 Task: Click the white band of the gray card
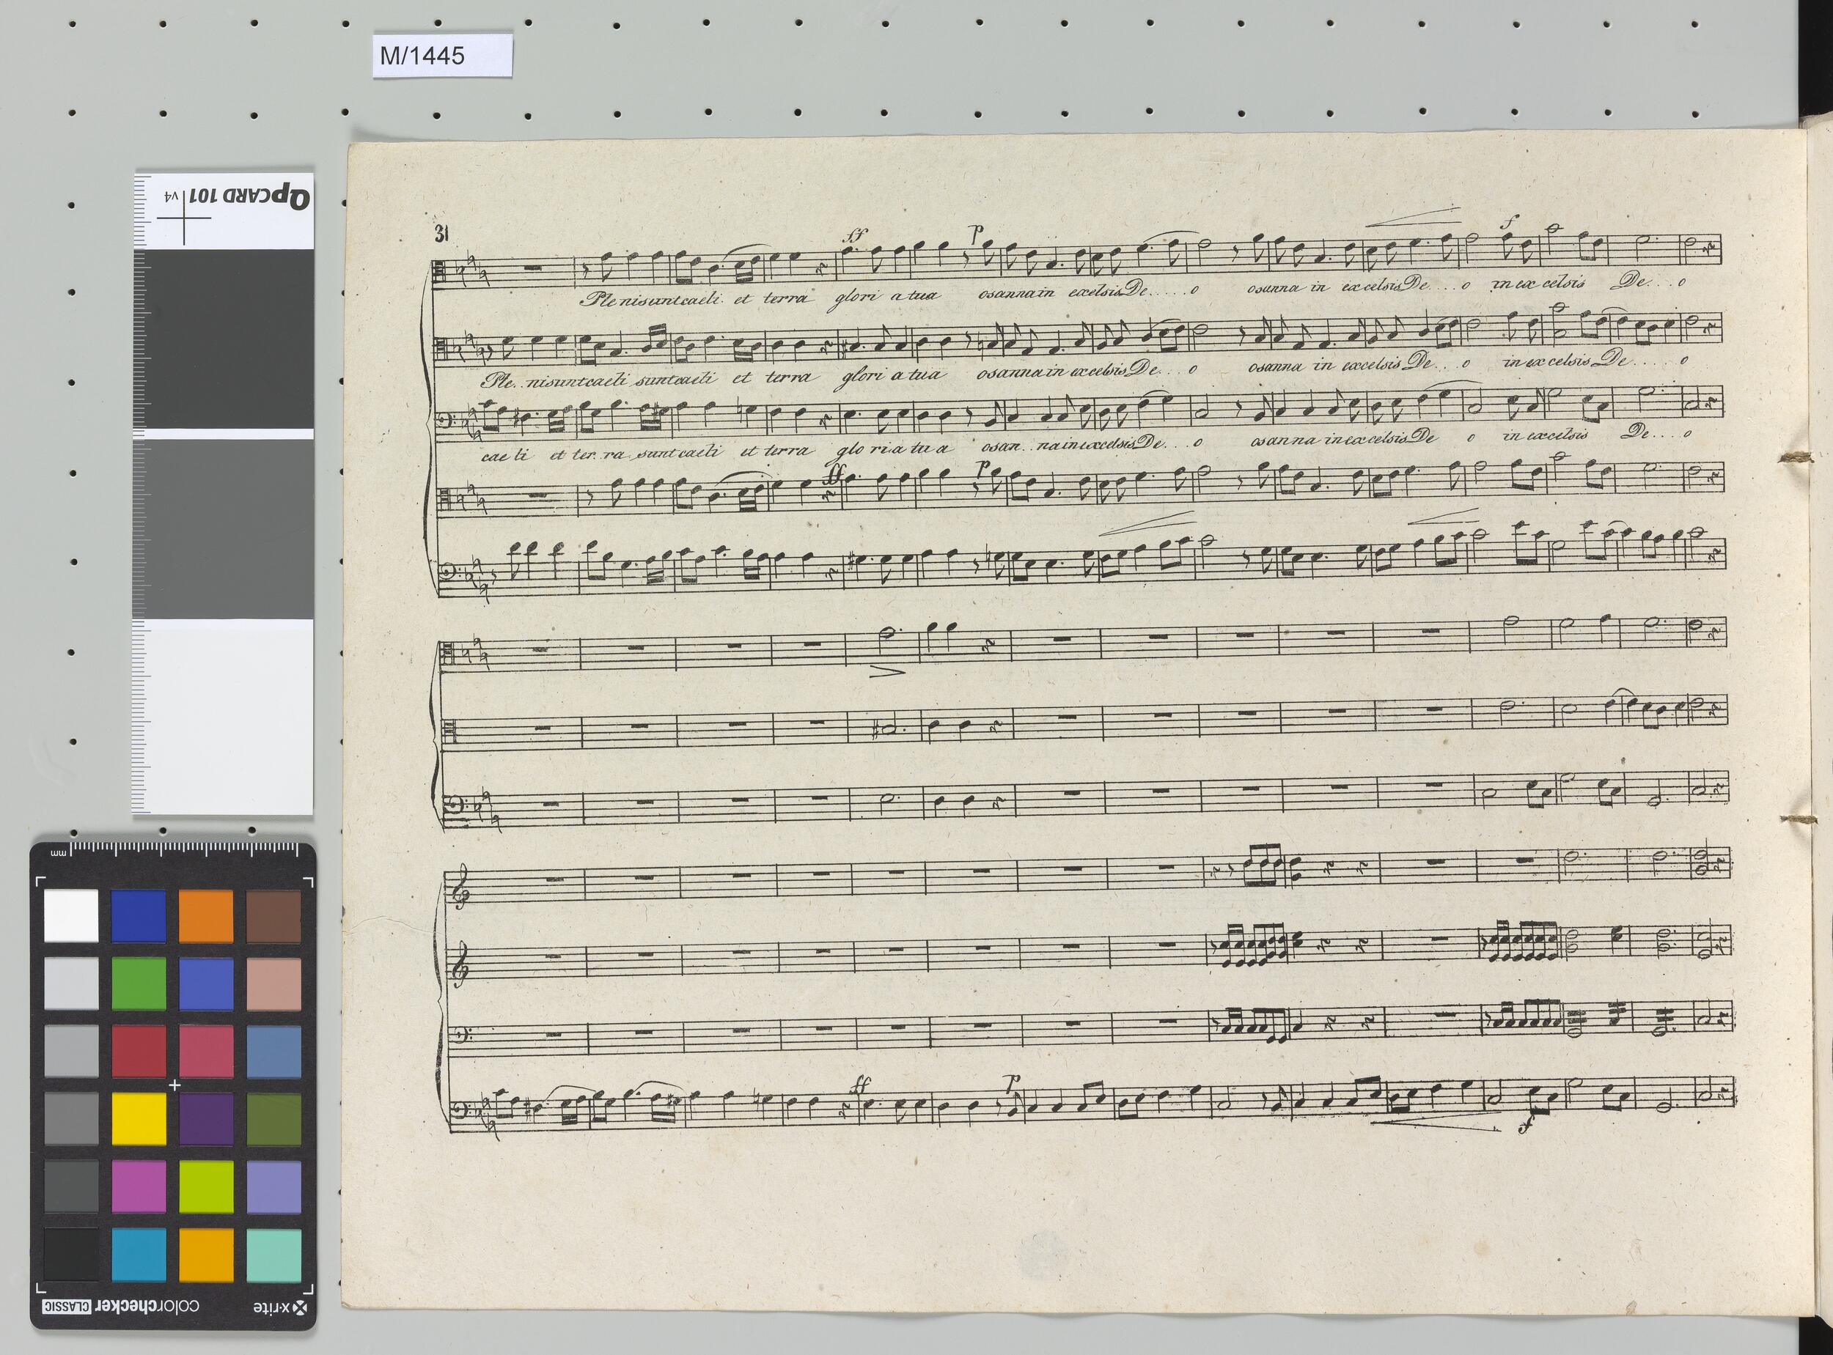223,717
